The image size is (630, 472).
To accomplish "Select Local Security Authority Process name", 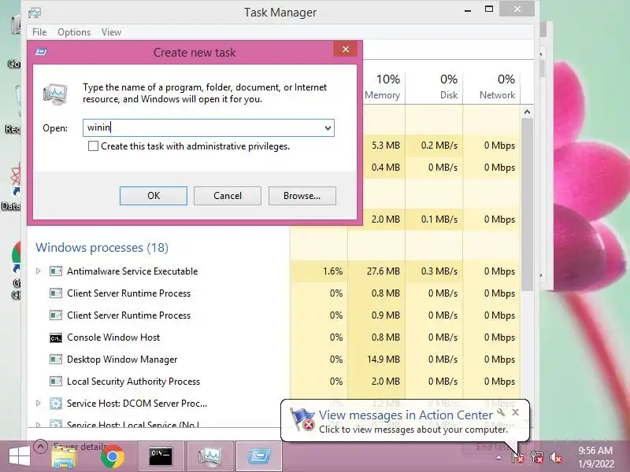I will point(133,382).
